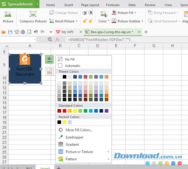Click the Picture Outline icon
Viewport: 188px width, 169px height.
(114, 21)
